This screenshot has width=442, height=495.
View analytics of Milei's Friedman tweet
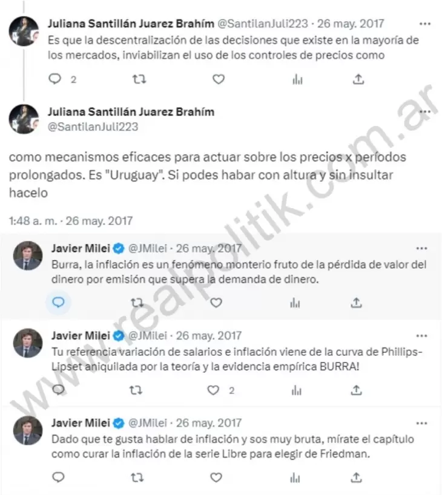[295, 477]
